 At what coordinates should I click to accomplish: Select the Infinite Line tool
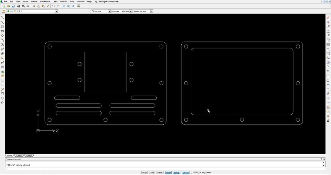[x=3, y=22]
